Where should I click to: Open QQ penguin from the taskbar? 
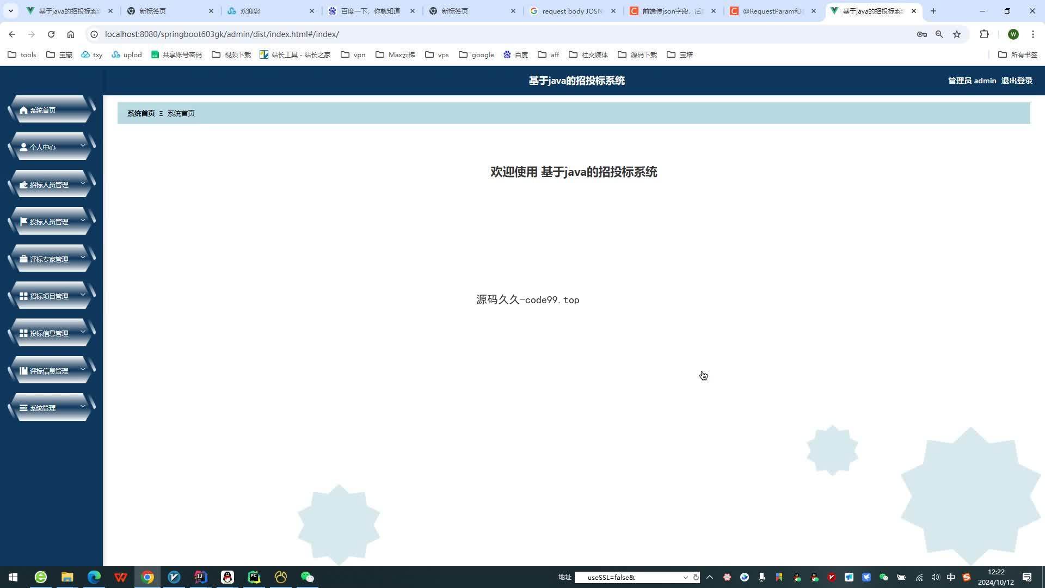click(x=228, y=577)
